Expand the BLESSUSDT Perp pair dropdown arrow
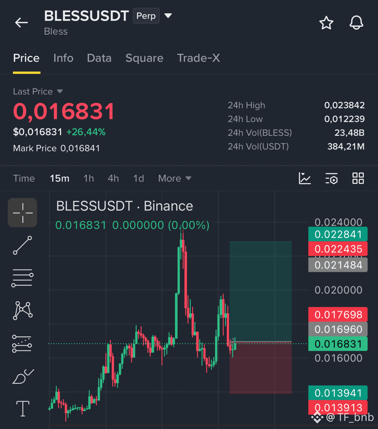This screenshot has width=378, height=429. click(168, 16)
